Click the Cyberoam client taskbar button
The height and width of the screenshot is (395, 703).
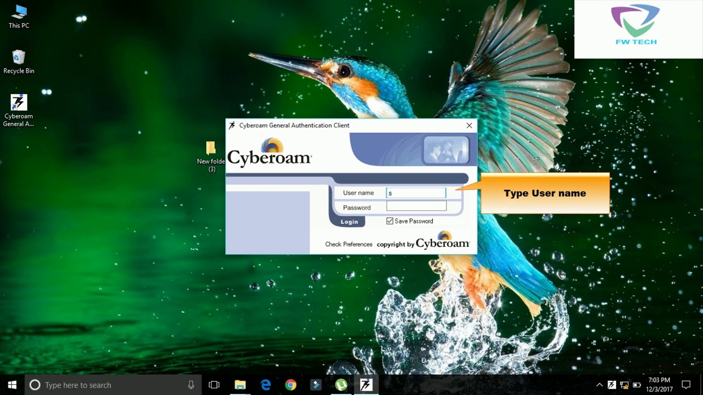coord(366,385)
